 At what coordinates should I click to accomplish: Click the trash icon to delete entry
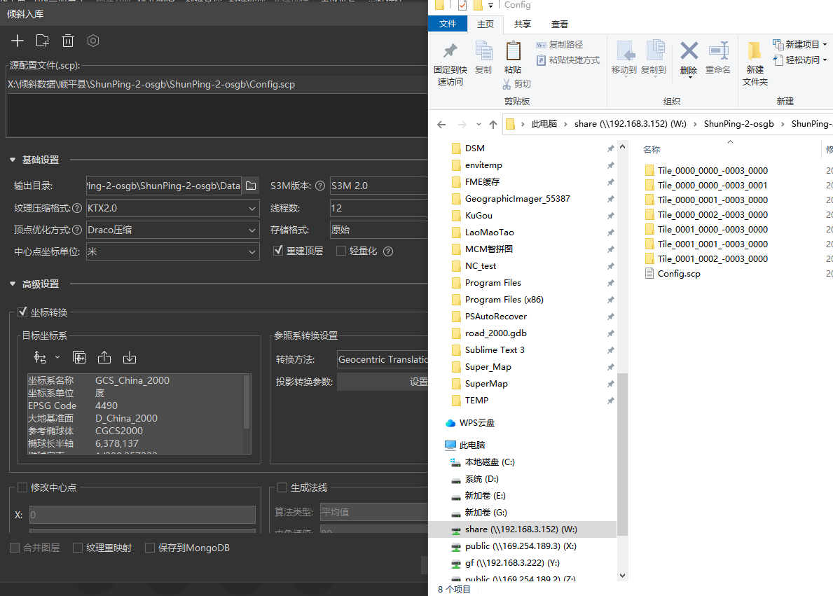pyautogui.click(x=68, y=41)
